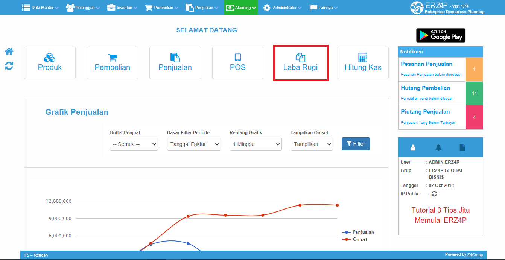Click the Grafik Penjualan heading
Screen dimensions: 505x260
click(x=77, y=112)
